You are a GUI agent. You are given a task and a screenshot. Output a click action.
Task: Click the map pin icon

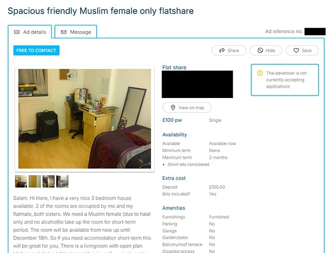pyautogui.click(x=173, y=107)
